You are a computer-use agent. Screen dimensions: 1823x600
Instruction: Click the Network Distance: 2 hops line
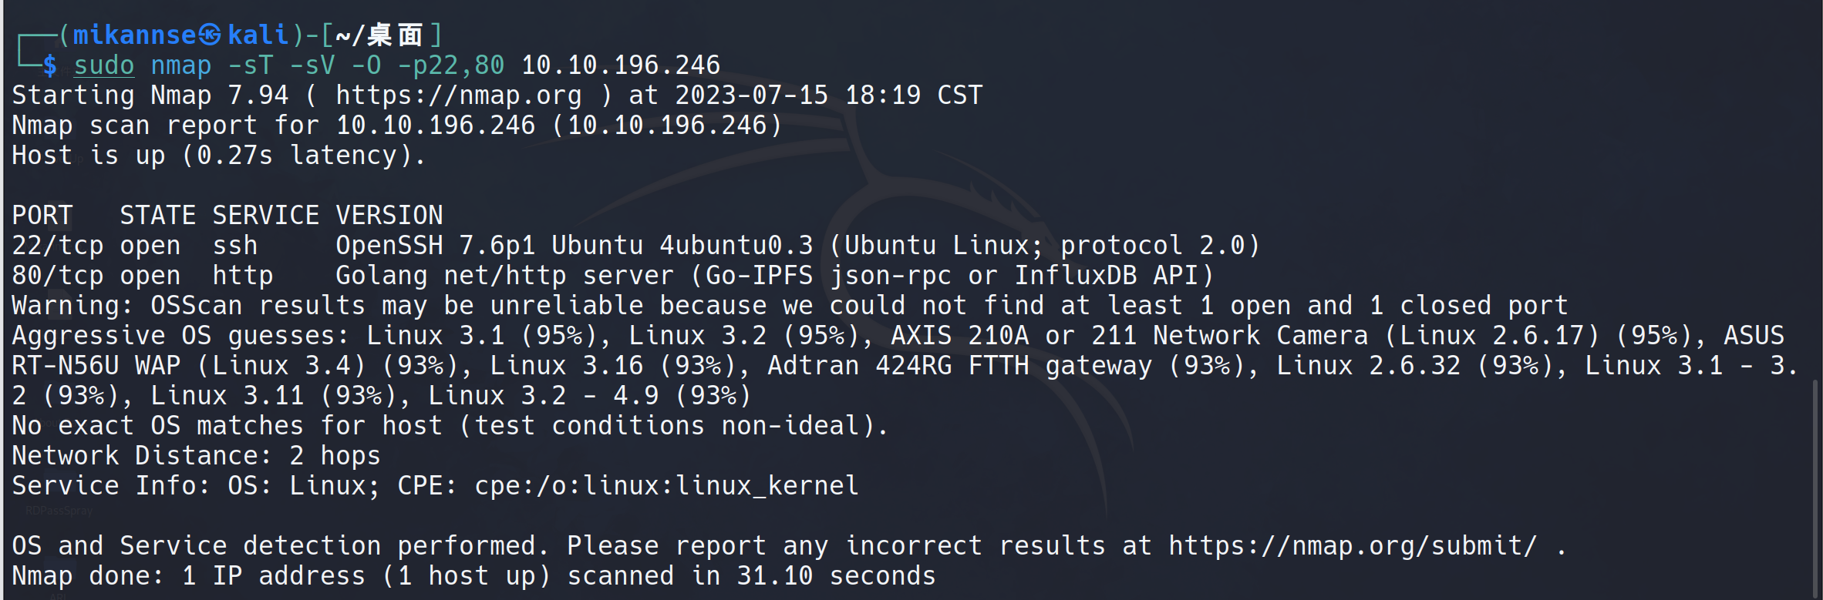coord(197,456)
